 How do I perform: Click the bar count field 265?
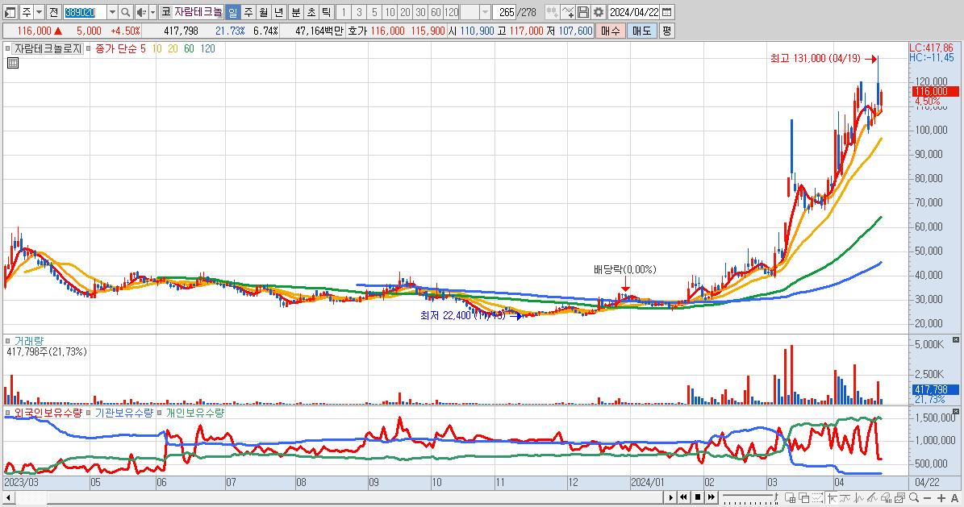click(x=506, y=12)
